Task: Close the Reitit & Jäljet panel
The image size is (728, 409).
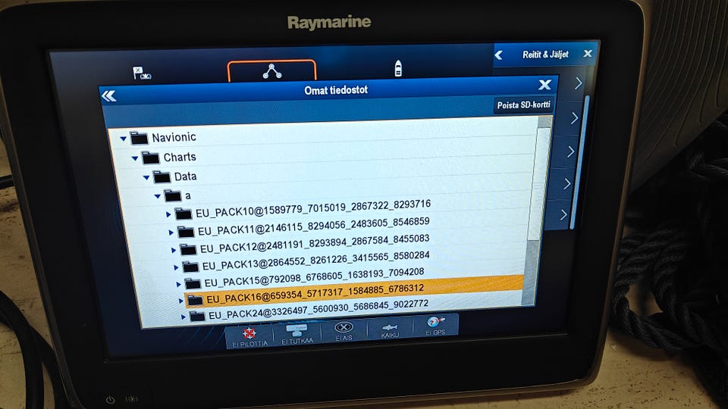Action: tap(588, 53)
